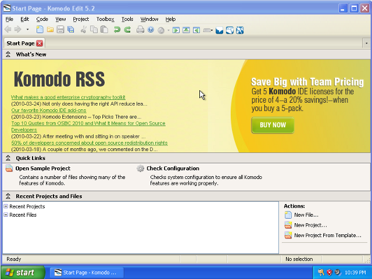Open 'Our favorite Komodo IDE add-ons' link

tap(49, 110)
